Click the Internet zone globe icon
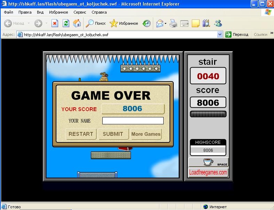This screenshot has width=274, height=210. (x=205, y=207)
